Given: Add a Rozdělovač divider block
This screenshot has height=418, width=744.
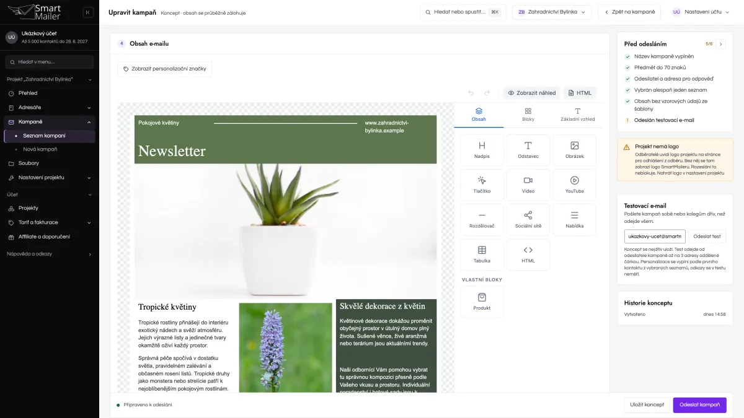Looking at the screenshot, I should pyautogui.click(x=482, y=219).
